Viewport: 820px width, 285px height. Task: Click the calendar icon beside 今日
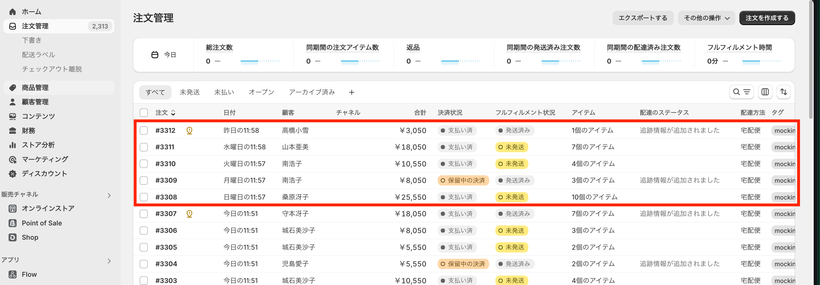(155, 55)
